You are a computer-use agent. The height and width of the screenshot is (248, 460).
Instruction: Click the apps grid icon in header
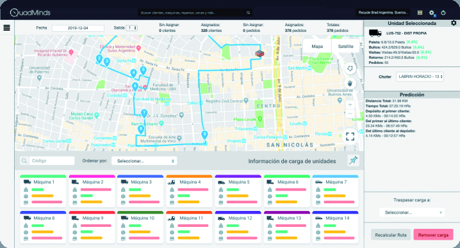(420, 13)
